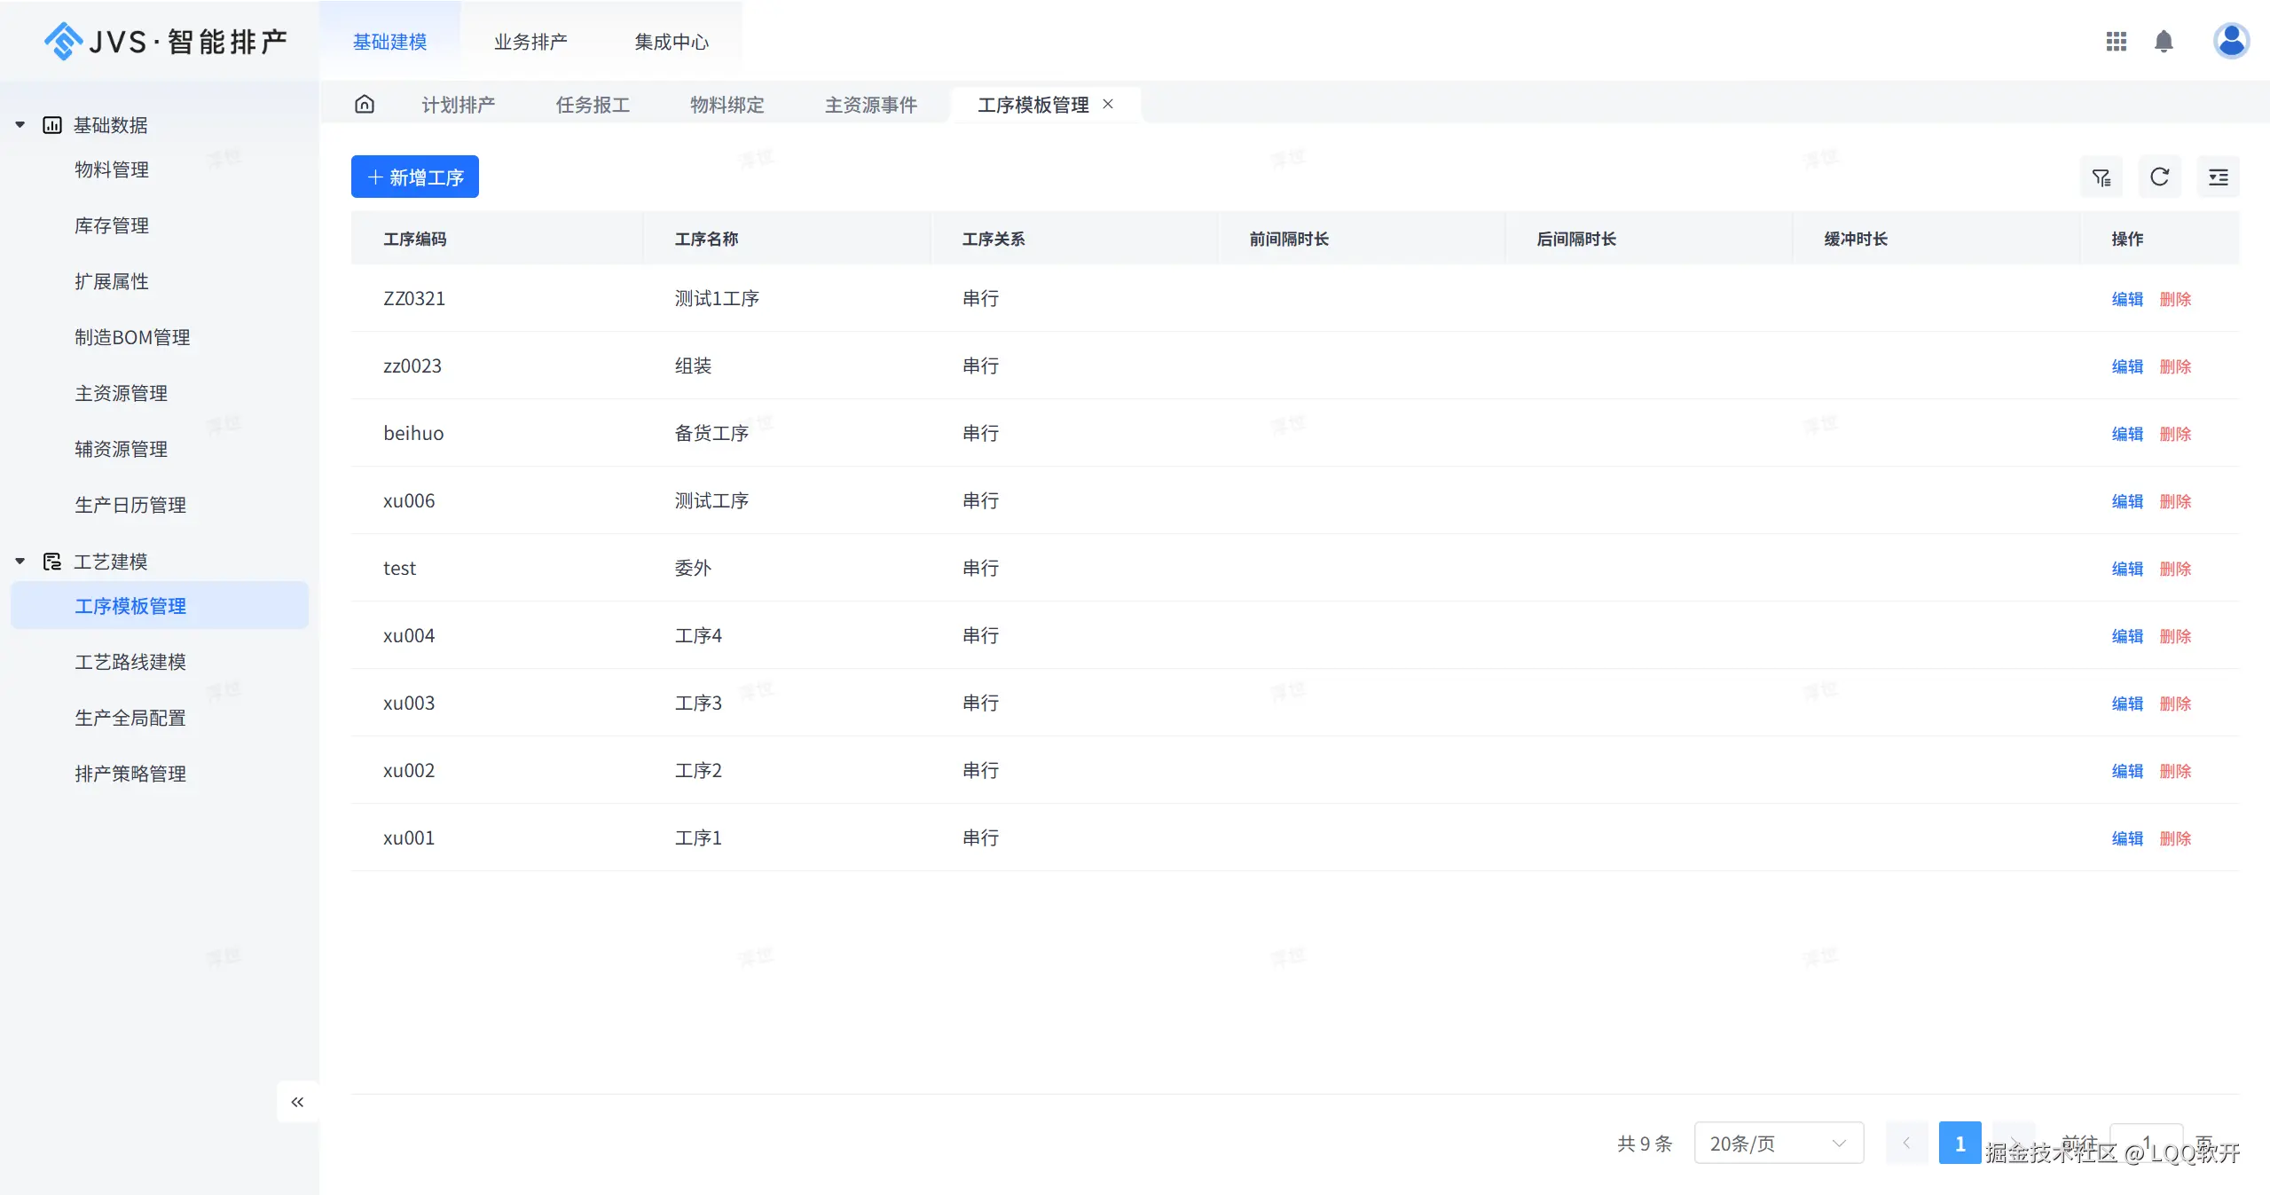Open 工艺路线建模 in the sidebar
The width and height of the screenshot is (2270, 1195).
pos(130,662)
